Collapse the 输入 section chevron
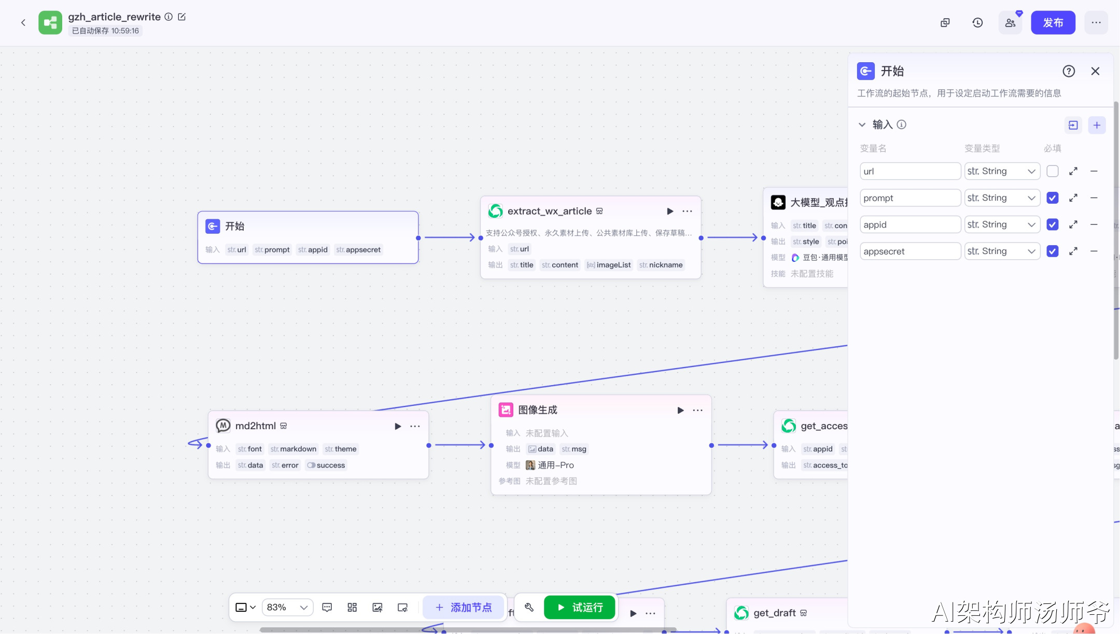The width and height of the screenshot is (1120, 634). click(862, 124)
